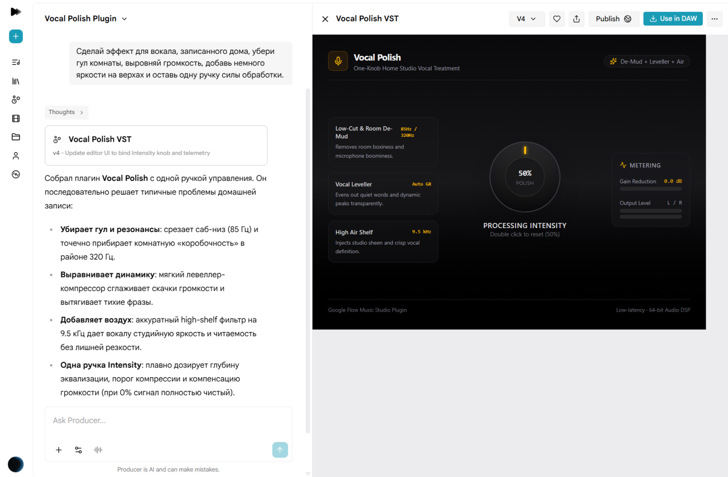
Task: Click the Publish button
Action: (x=613, y=19)
